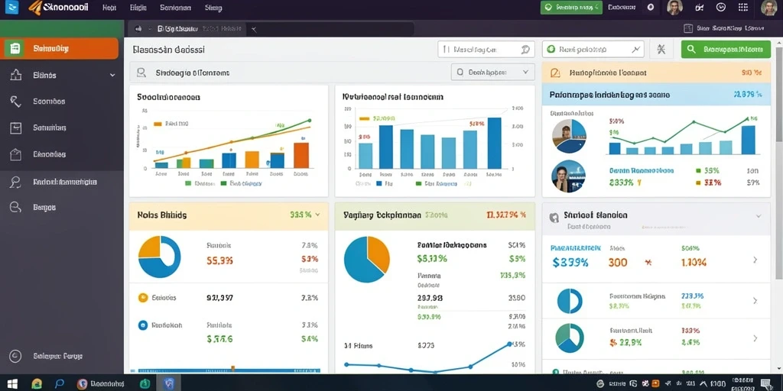Click the magnifier icon in lower sidebar
This screenshot has height=391, width=783.
[x=15, y=182]
